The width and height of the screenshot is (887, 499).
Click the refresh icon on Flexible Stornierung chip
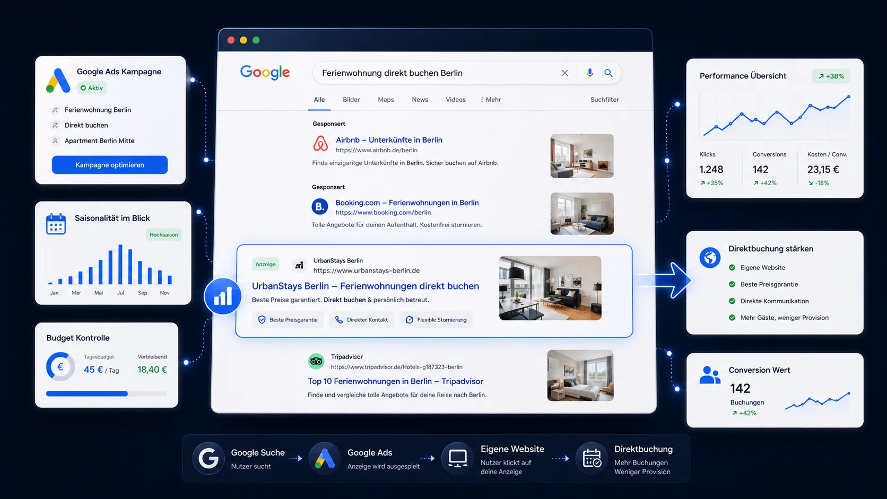(x=410, y=320)
